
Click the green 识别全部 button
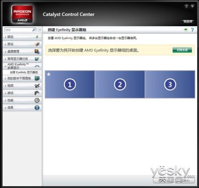click(x=182, y=50)
